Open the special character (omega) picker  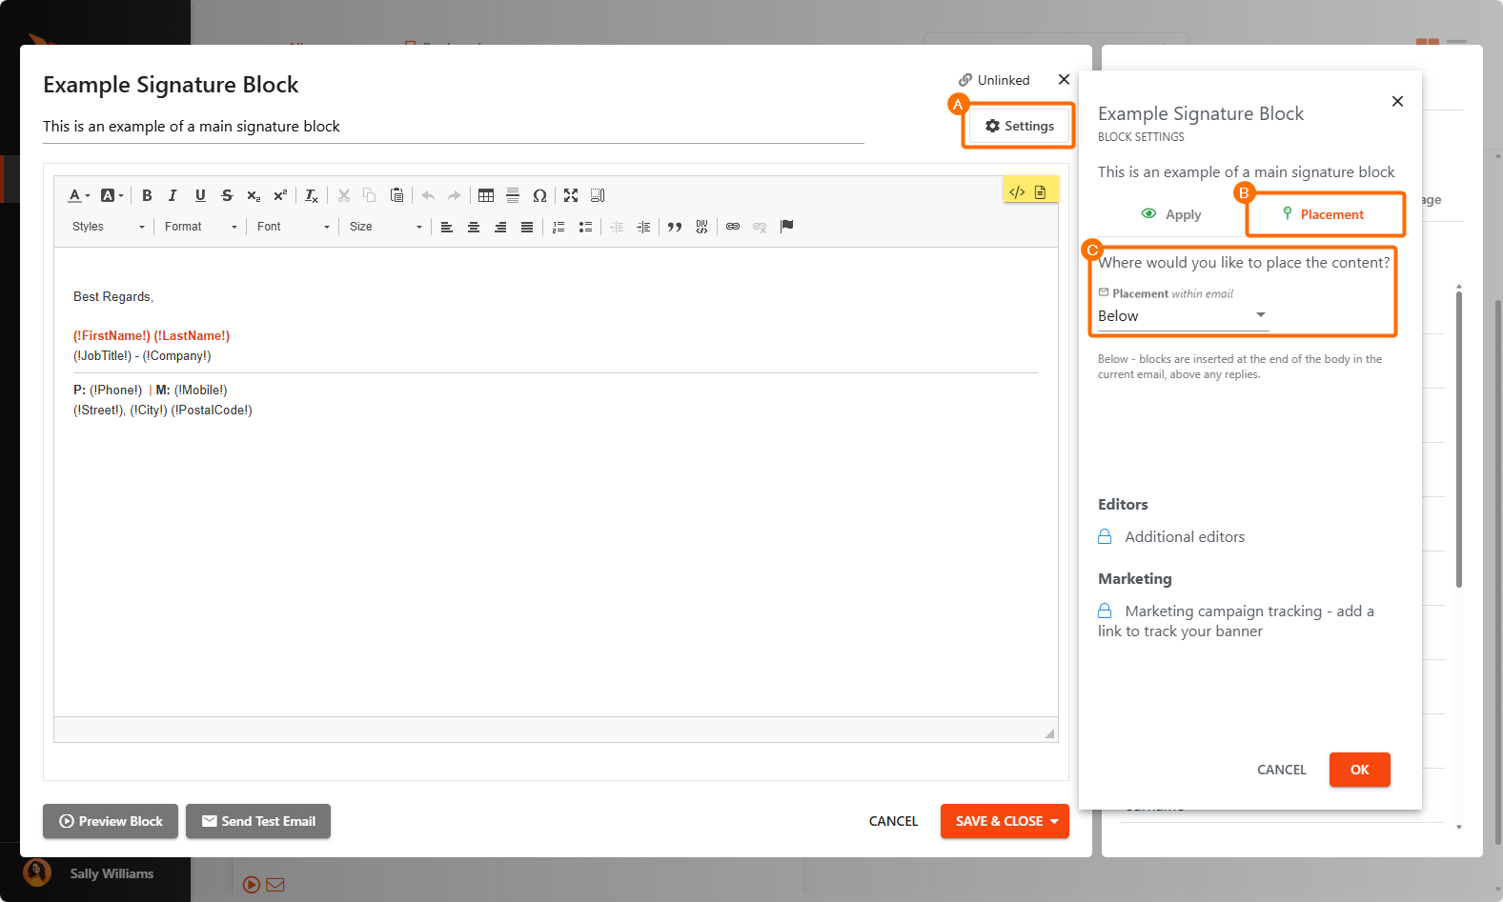click(539, 195)
